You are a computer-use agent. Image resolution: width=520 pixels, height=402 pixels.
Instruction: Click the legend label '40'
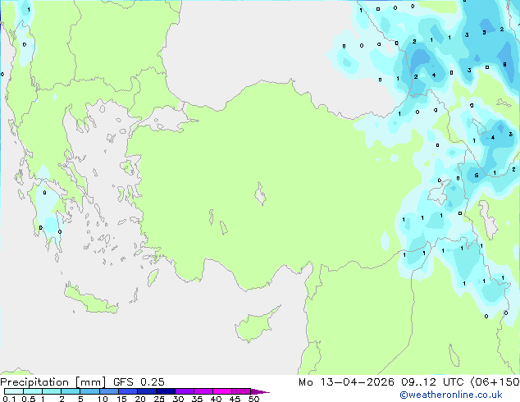(x=216, y=399)
